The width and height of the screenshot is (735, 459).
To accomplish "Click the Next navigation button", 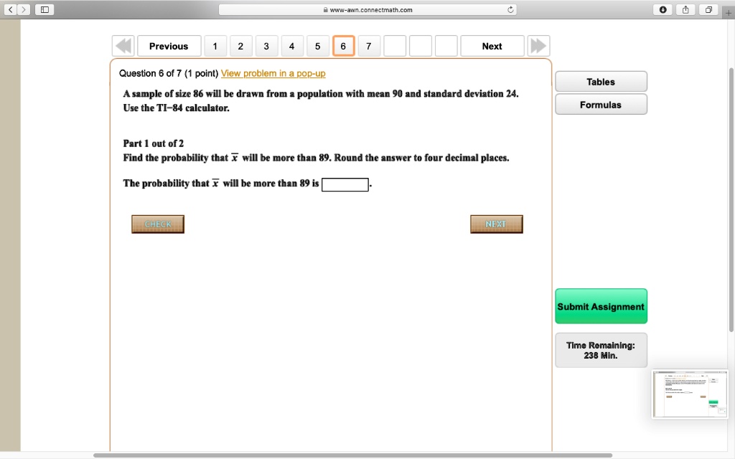I will pyautogui.click(x=492, y=45).
